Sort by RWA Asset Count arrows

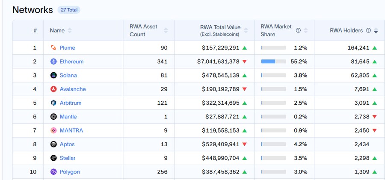[x=166, y=30]
